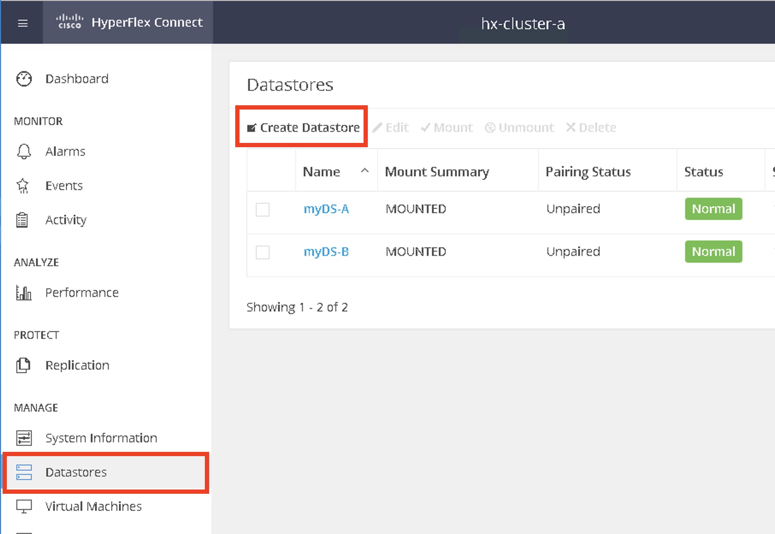This screenshot has width=775, height=534.
Task: Open the hamburger navigation menu
Action: 23,23
